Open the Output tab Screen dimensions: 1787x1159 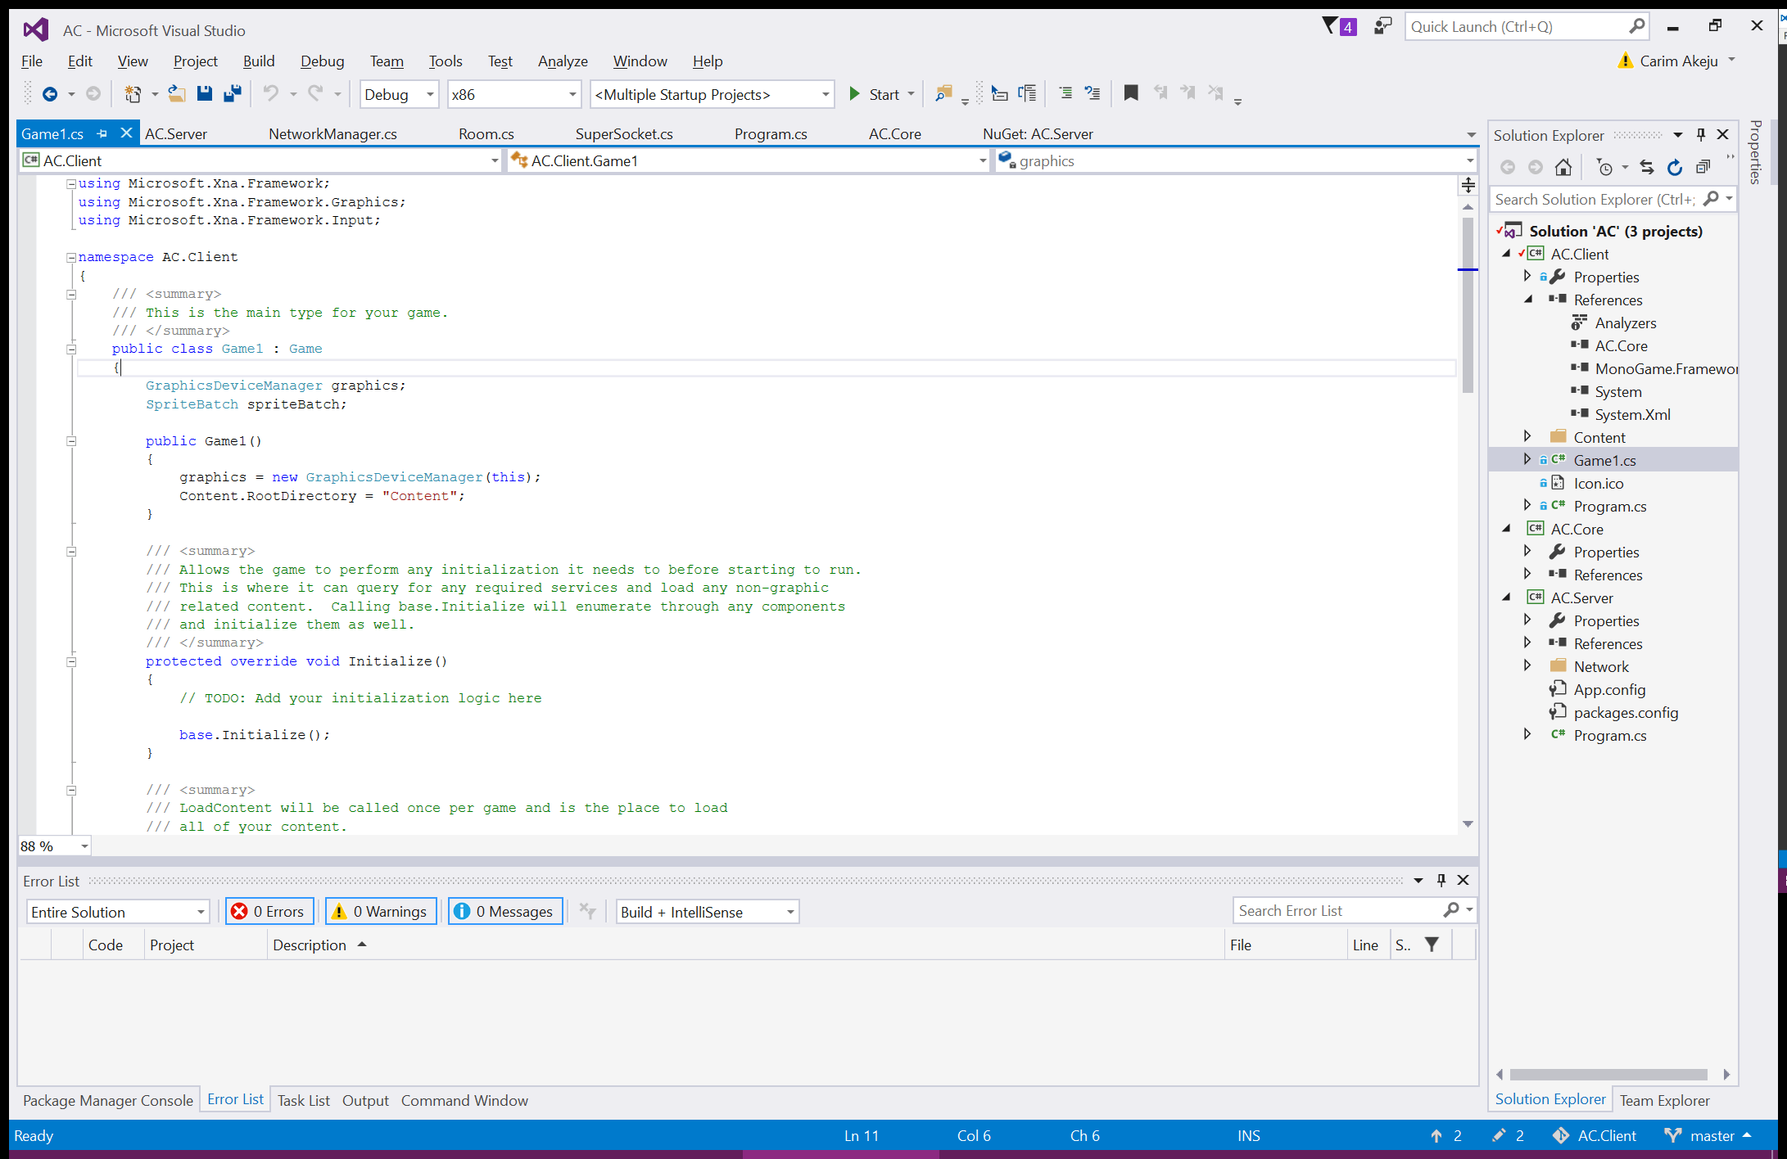coord(365,1101)
